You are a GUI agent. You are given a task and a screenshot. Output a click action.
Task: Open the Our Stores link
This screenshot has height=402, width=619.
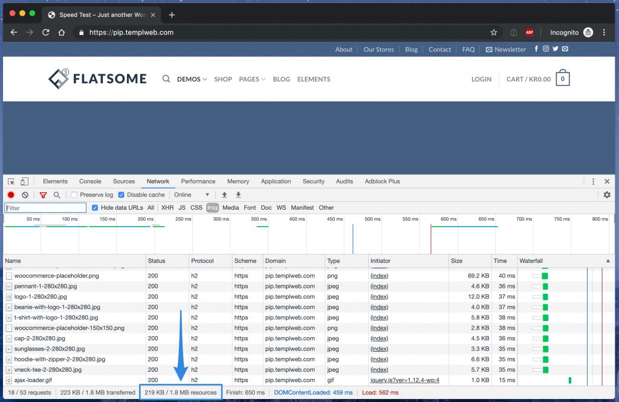click(378, 50)
